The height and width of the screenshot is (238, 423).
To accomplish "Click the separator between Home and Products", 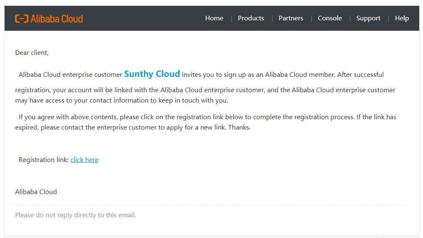I will (231, 18).
